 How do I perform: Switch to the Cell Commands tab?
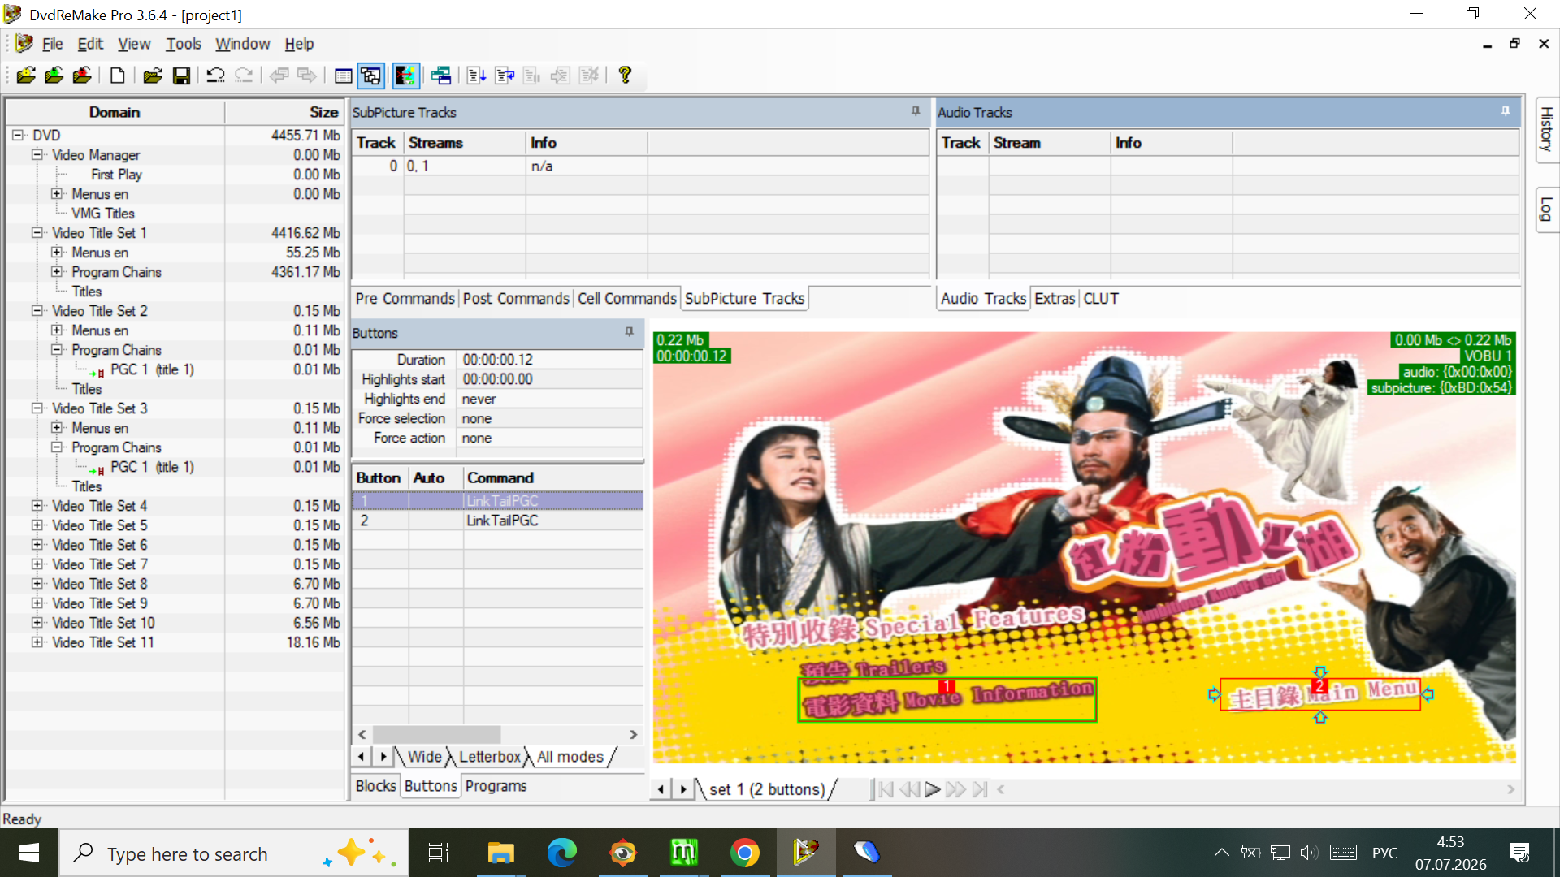[627, 299]
